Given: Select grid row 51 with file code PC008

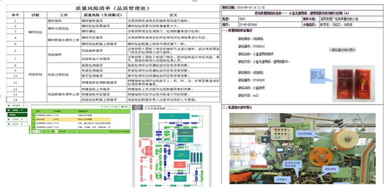Looking at the screenshot, I should [71, 115].
